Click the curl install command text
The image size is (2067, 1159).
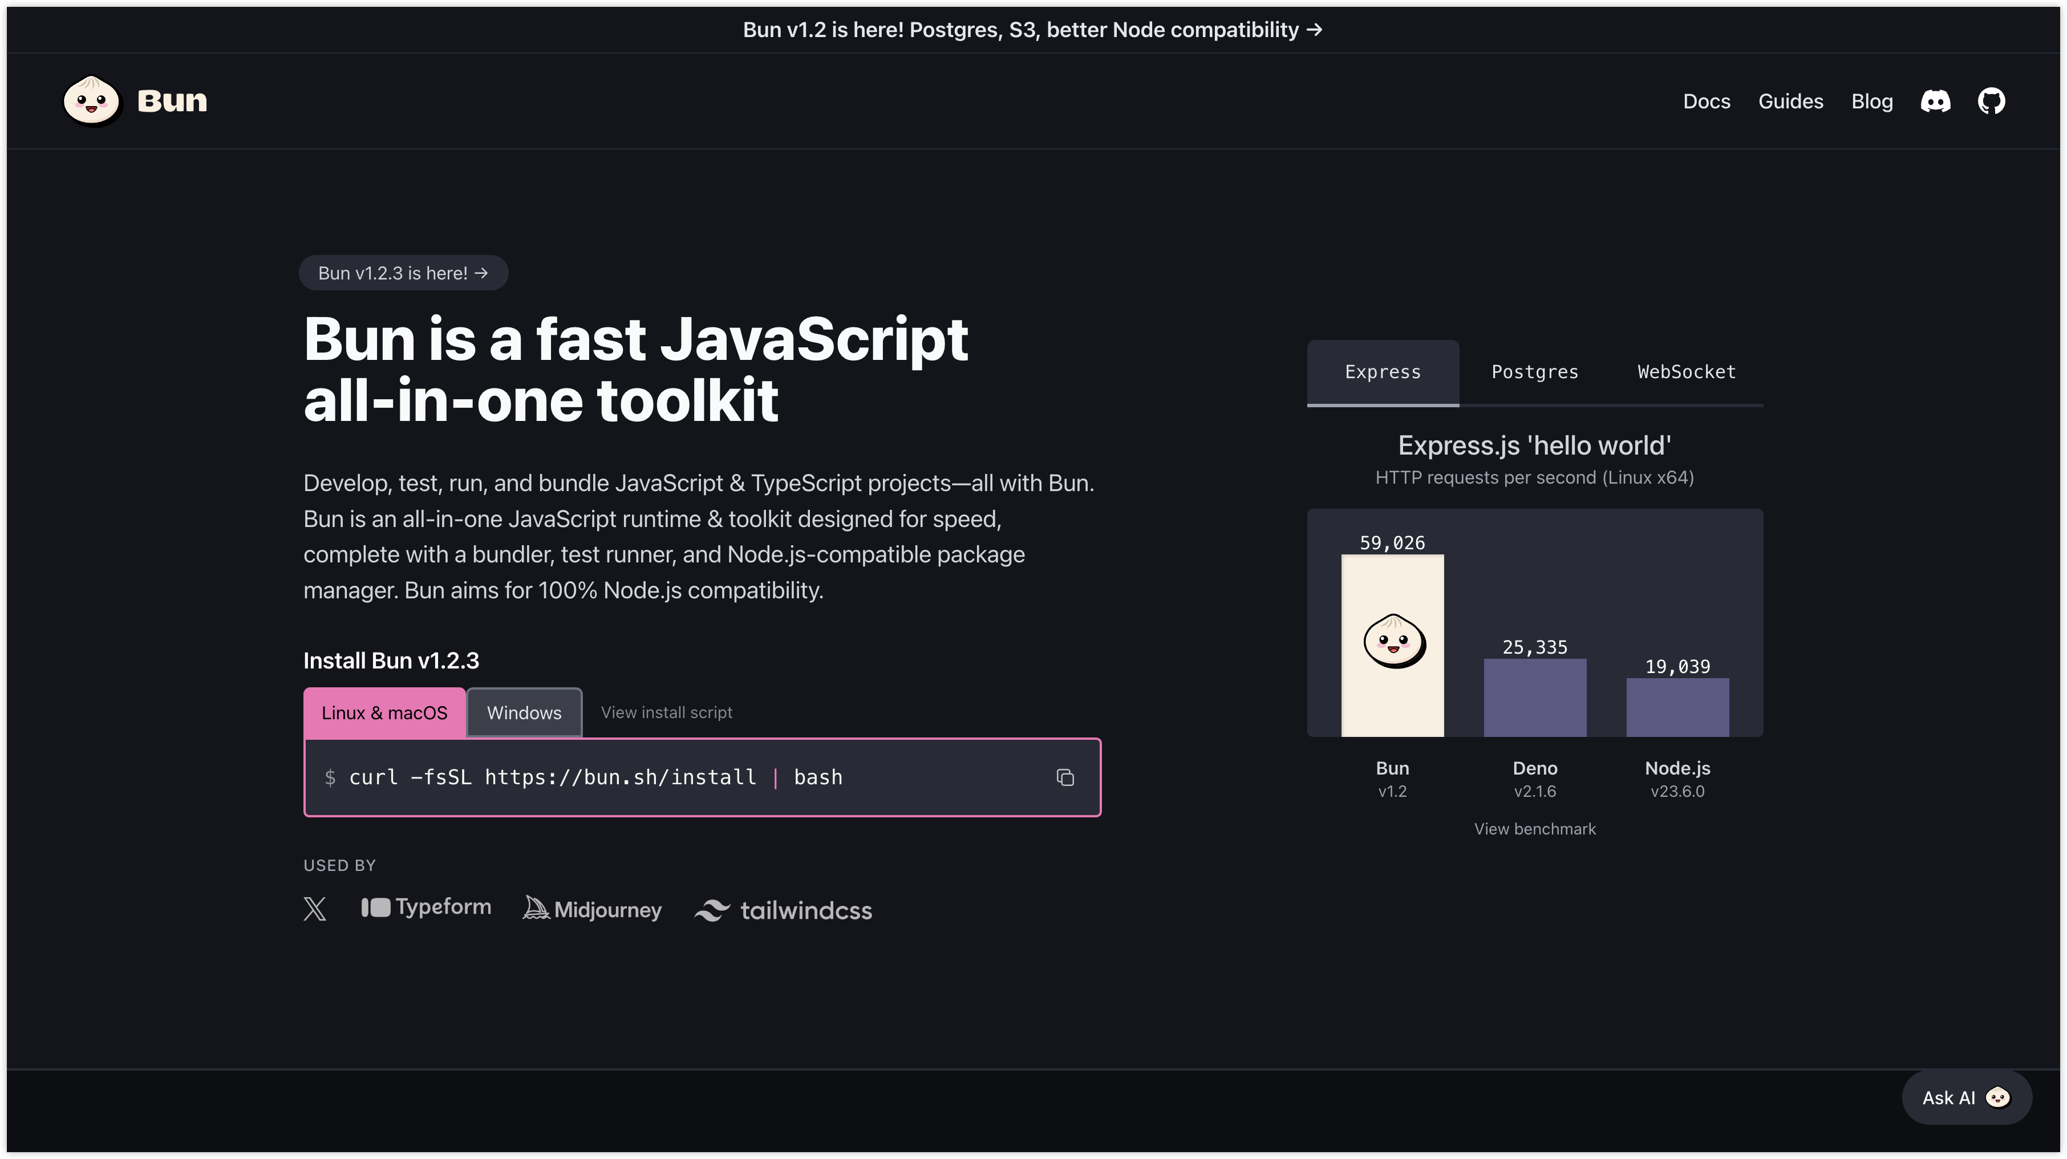click(596, 778)
